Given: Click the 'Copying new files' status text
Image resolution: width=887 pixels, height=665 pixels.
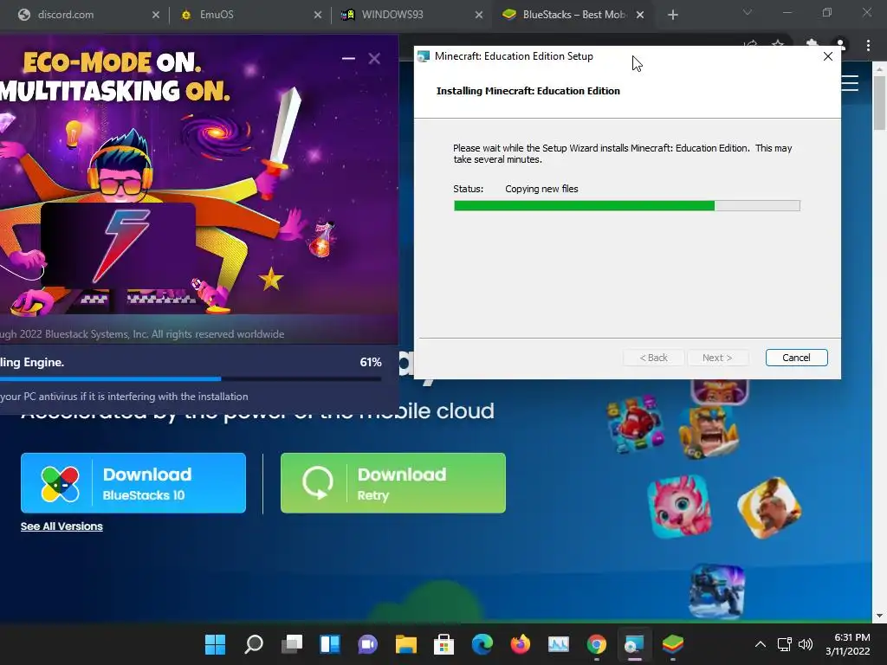Looking at the screenshot, I should coord(541,189).
